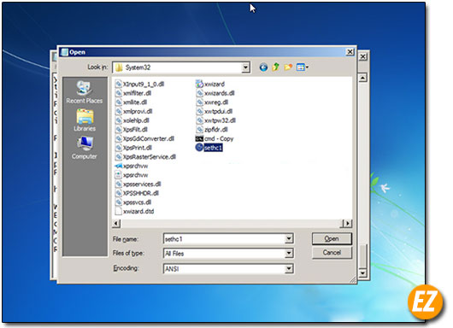Expand the Look in System32 dropdown
Image resolution: width=453 pixels, height=328 pixels.
(x=245, y=67)
